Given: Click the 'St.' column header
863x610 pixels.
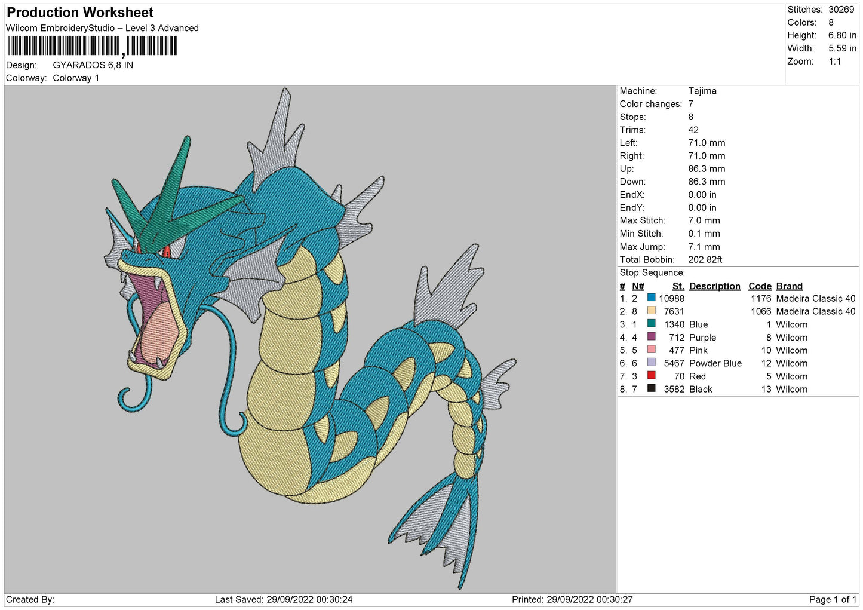Looking at the screenshot, I should 678,286.
